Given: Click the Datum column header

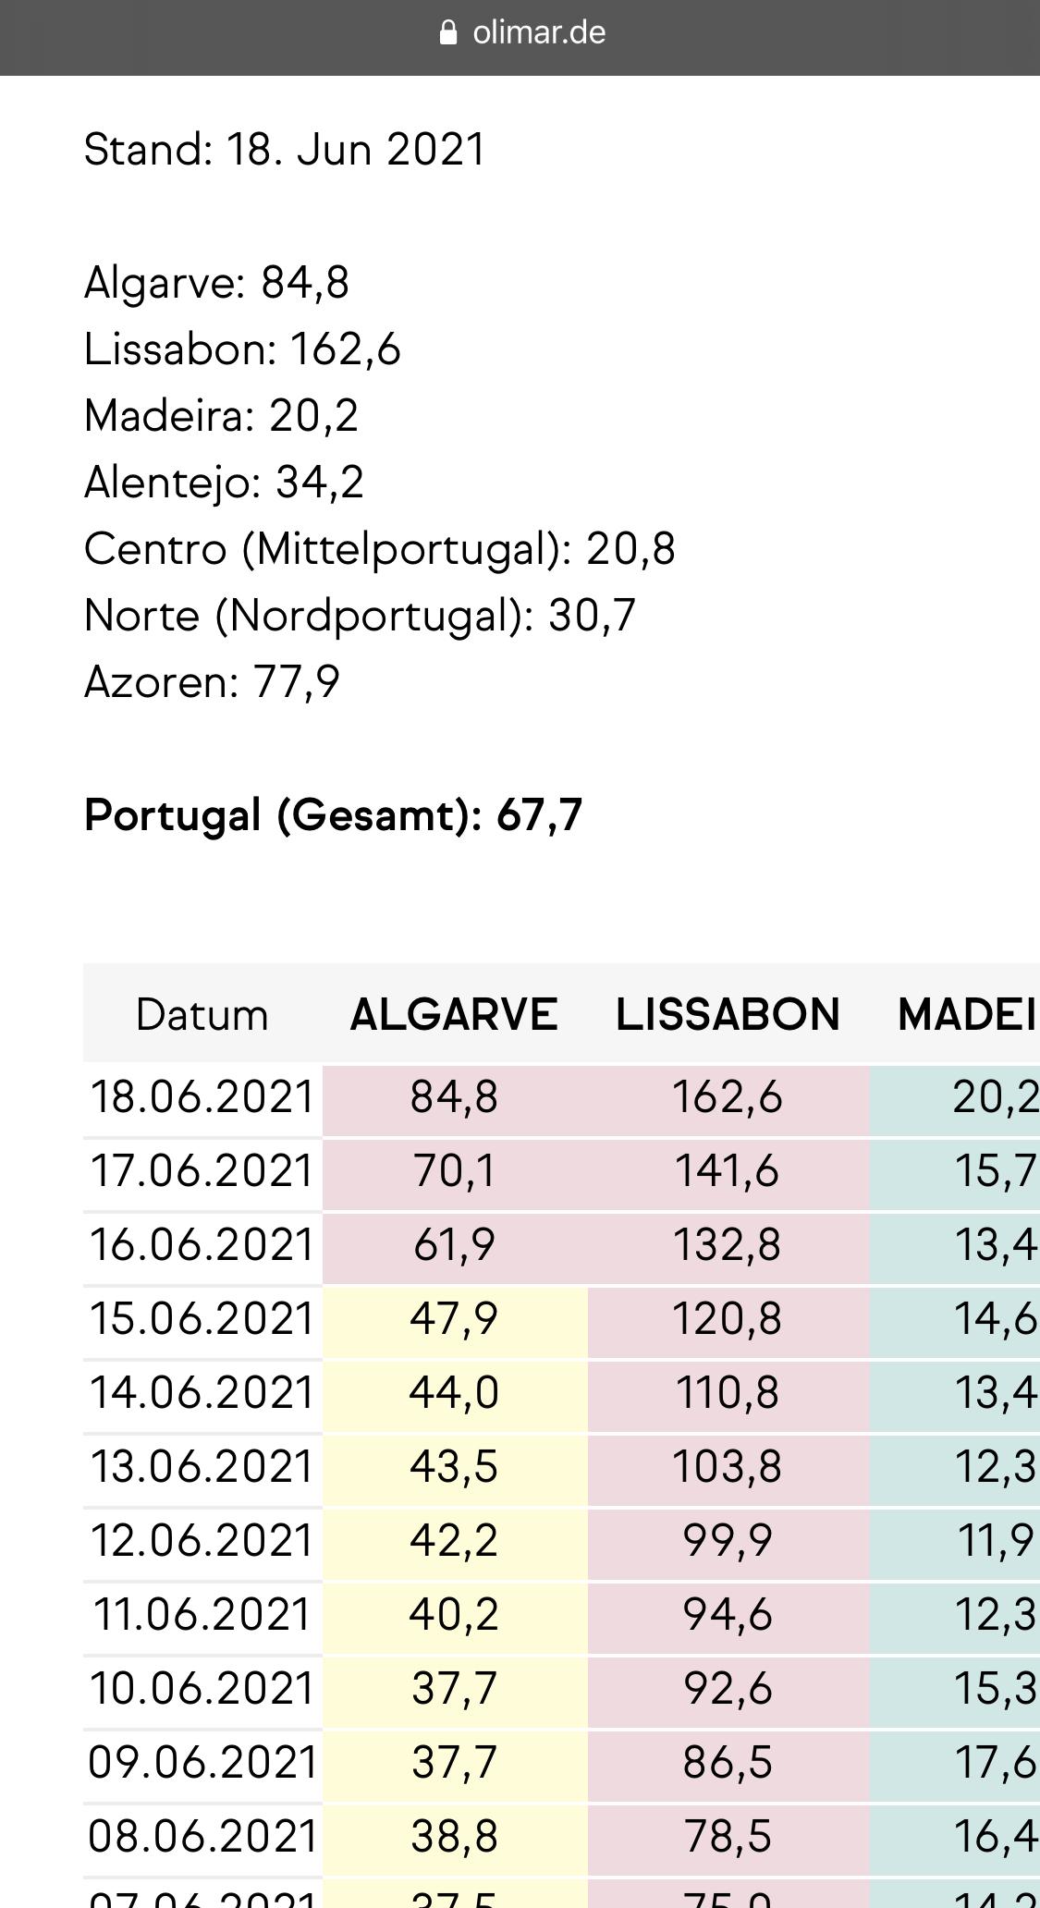Looking at the screenshot, I should (x=202, y=1015).
